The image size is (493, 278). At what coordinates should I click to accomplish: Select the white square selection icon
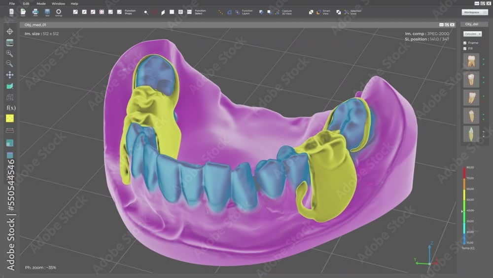(172, 12)
